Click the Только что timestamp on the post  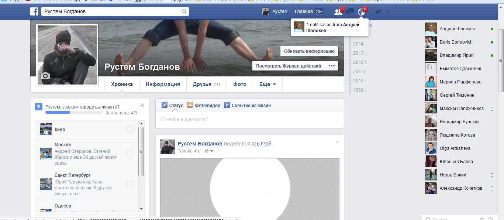pos(189,151)
